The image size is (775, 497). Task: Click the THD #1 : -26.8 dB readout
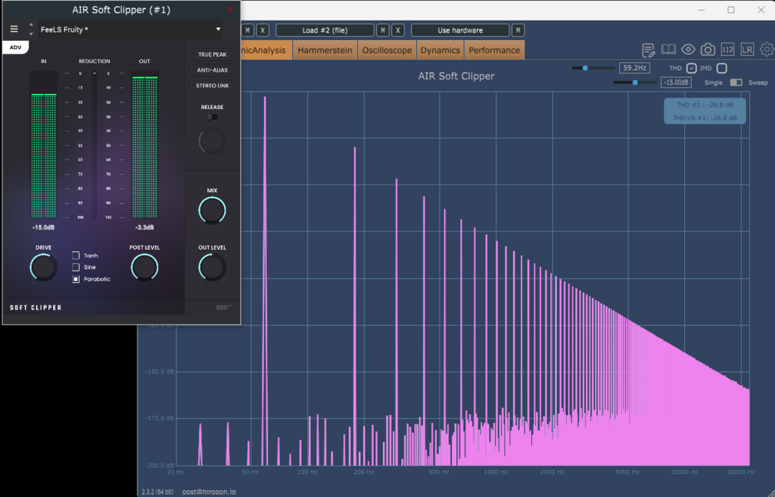pos(705,104)
